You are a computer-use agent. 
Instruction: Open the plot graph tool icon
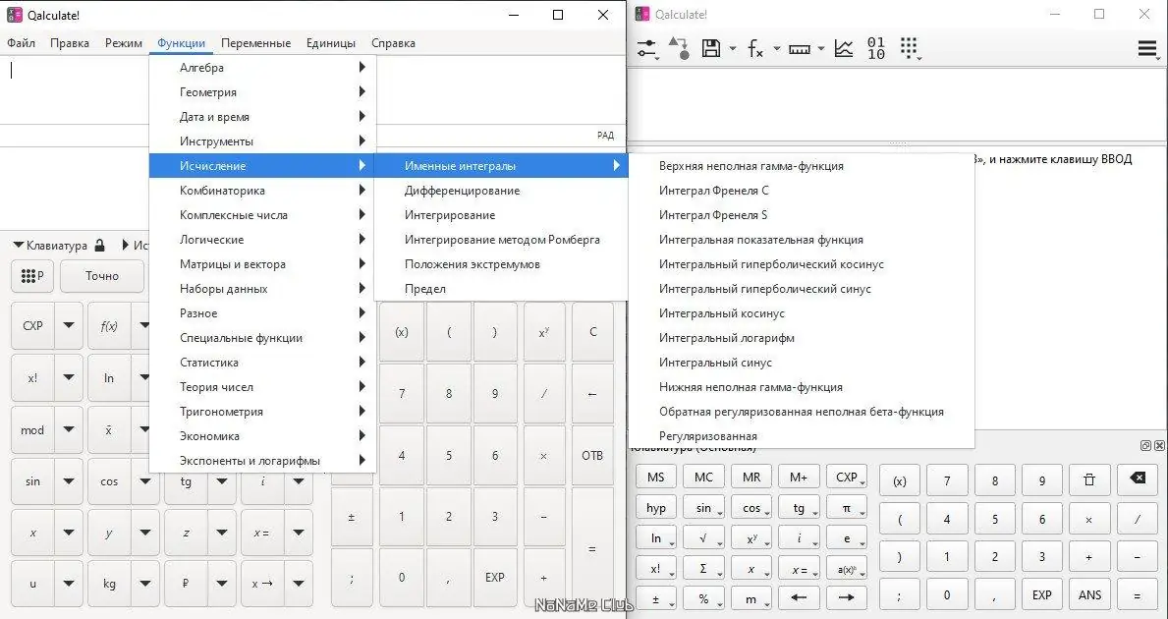pyautogui.click(x=843, y=49)
